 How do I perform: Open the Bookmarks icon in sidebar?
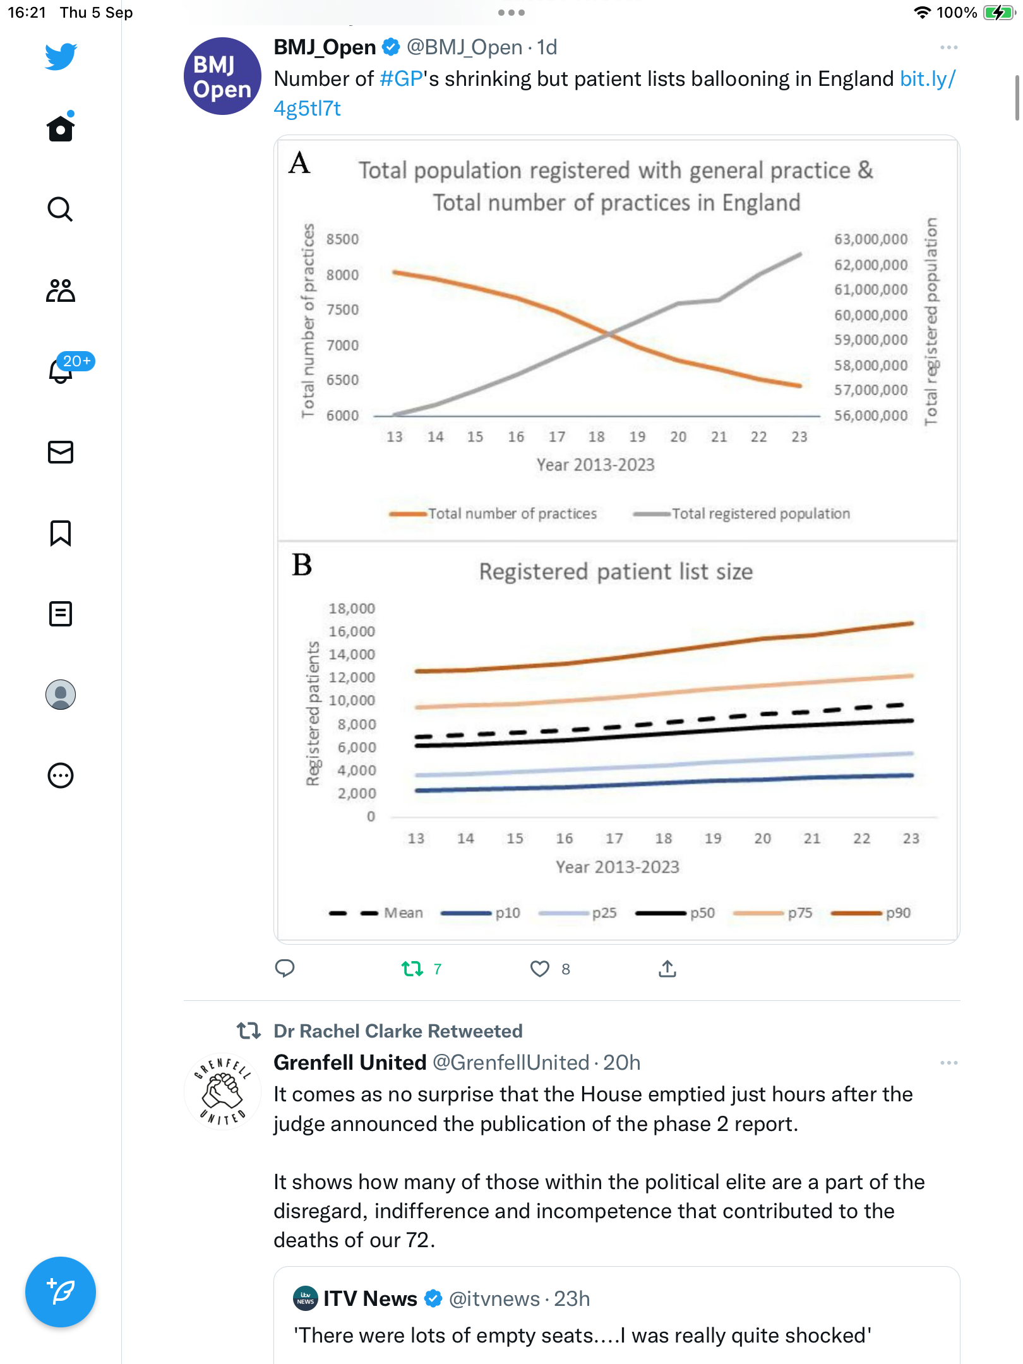pyautogui.click(x=61, y=533)
